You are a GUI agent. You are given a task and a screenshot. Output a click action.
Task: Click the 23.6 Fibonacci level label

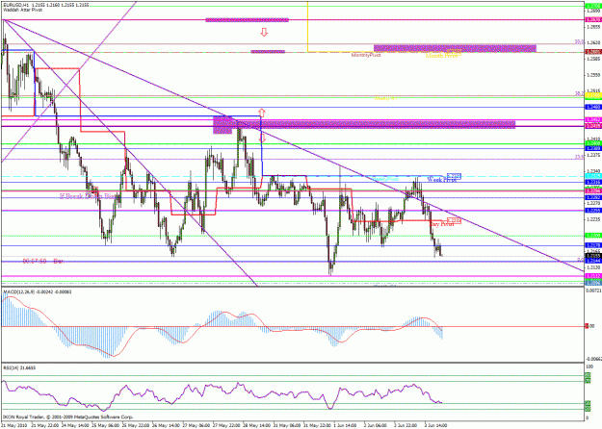(579, 157)
